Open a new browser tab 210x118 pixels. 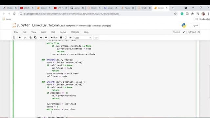point(173,8)
